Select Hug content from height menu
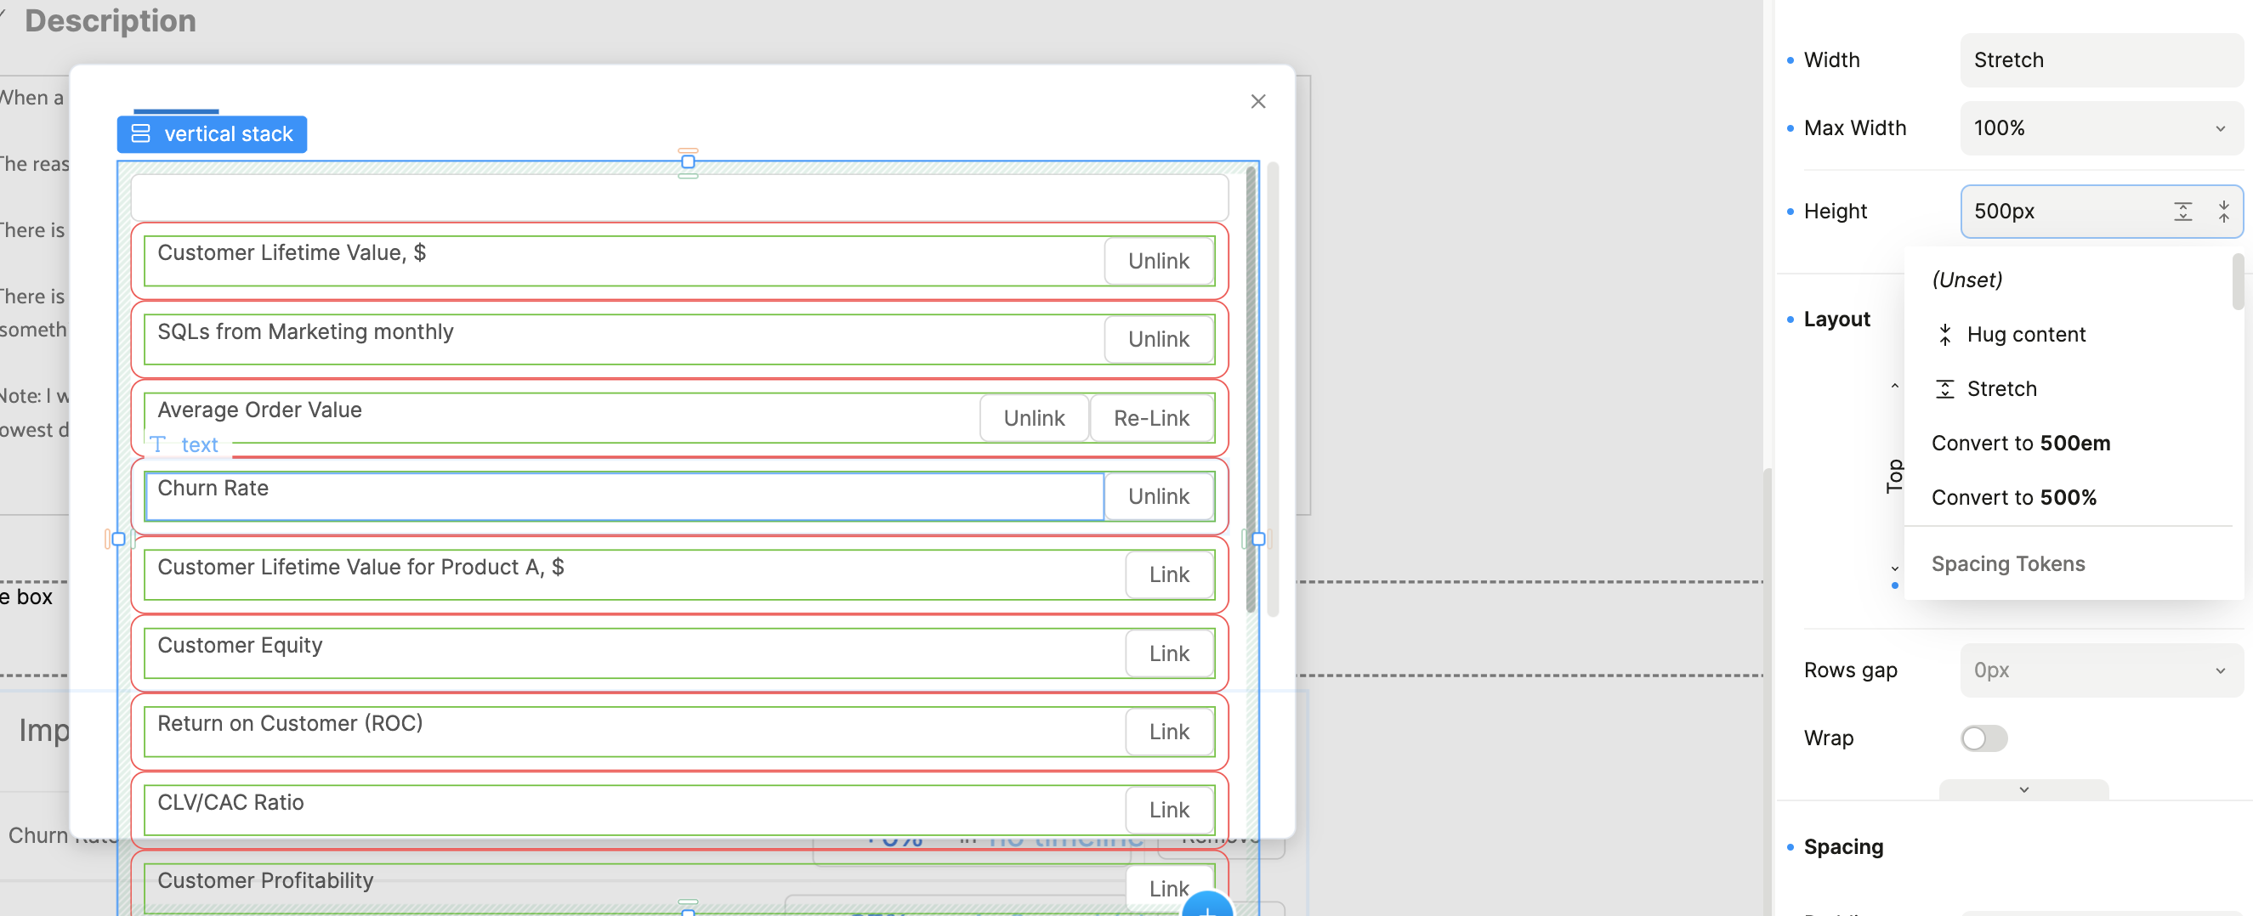The height and width of the screenshot is (916, 2253). pos(2025,335)
